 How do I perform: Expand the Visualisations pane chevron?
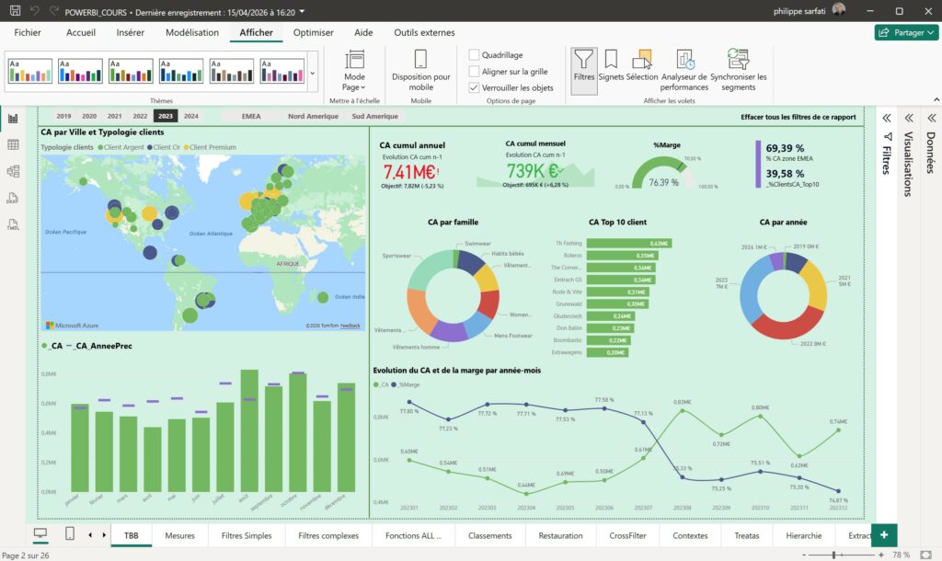909,118
